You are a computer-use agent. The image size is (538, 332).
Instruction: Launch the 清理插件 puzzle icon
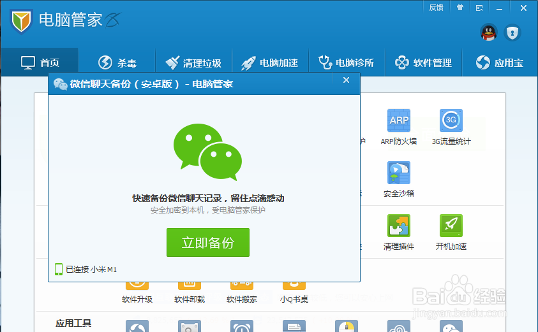pos(399,226)
